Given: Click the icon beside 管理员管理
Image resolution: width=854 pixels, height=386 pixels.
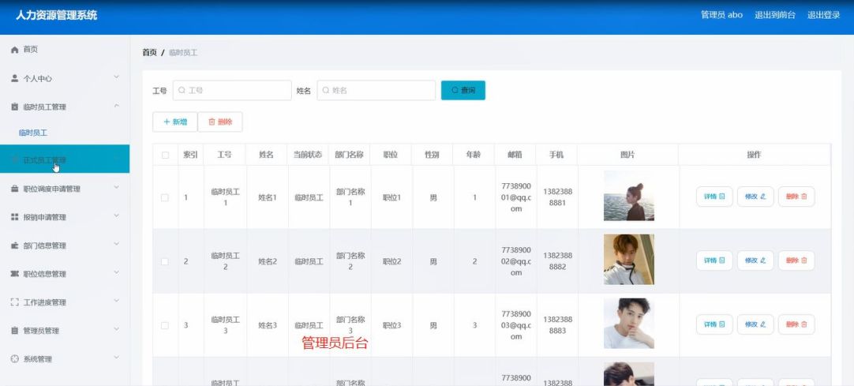Looking at the screenshot, I should (15, 331).
